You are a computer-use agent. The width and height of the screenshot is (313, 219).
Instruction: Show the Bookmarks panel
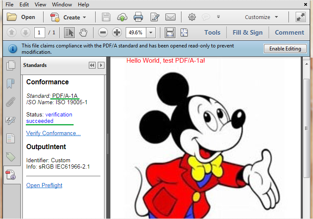11,83
